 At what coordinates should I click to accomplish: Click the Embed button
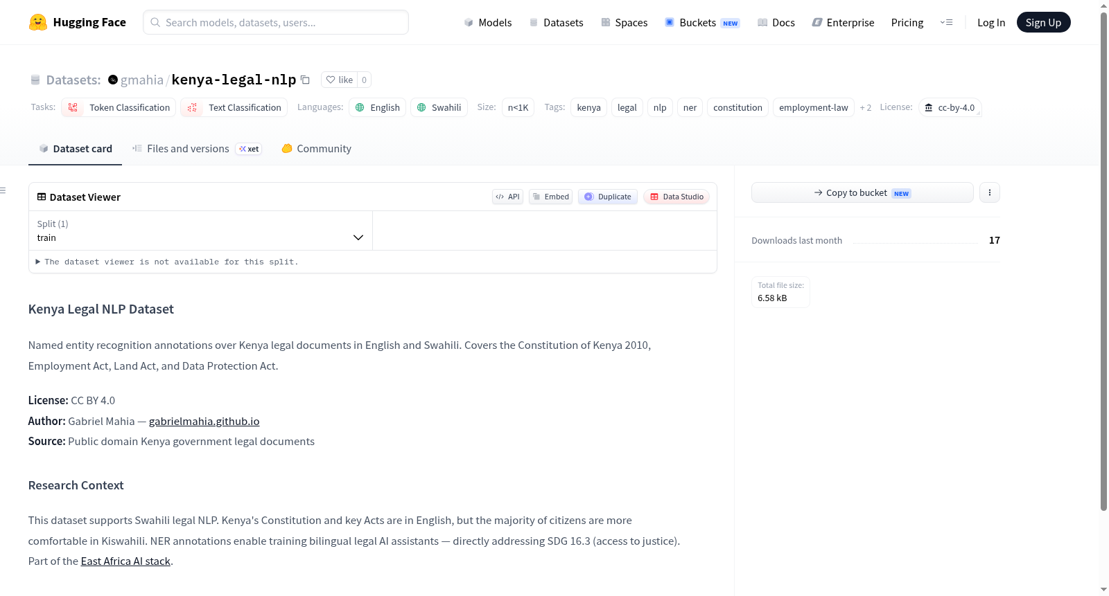[x=551, y=197]
